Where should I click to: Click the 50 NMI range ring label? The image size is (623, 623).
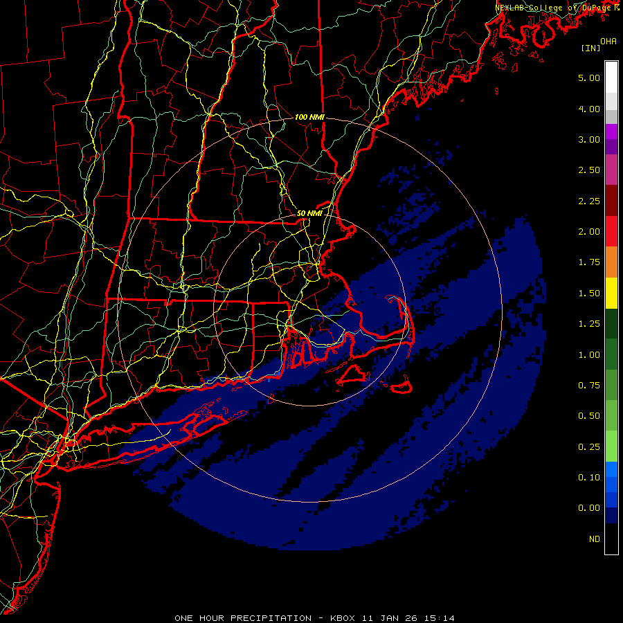[x=309, y=213]
